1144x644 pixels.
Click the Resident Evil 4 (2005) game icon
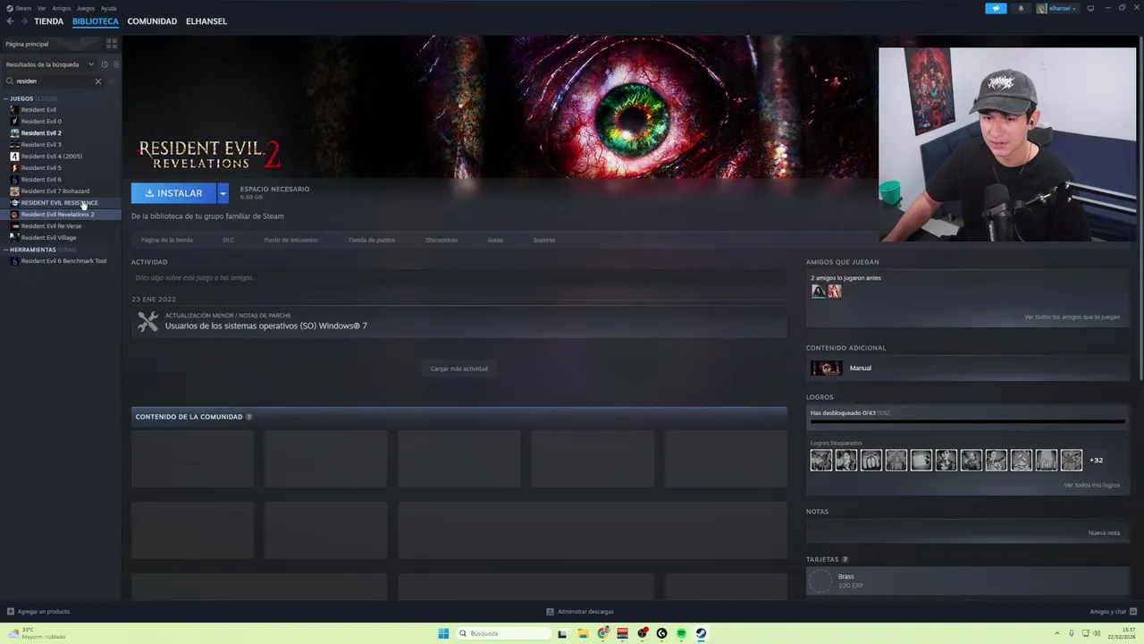(14, 156)
